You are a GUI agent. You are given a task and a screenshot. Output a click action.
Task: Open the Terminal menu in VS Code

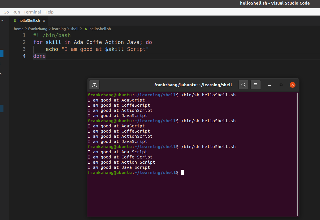click(x=32, y=12)
